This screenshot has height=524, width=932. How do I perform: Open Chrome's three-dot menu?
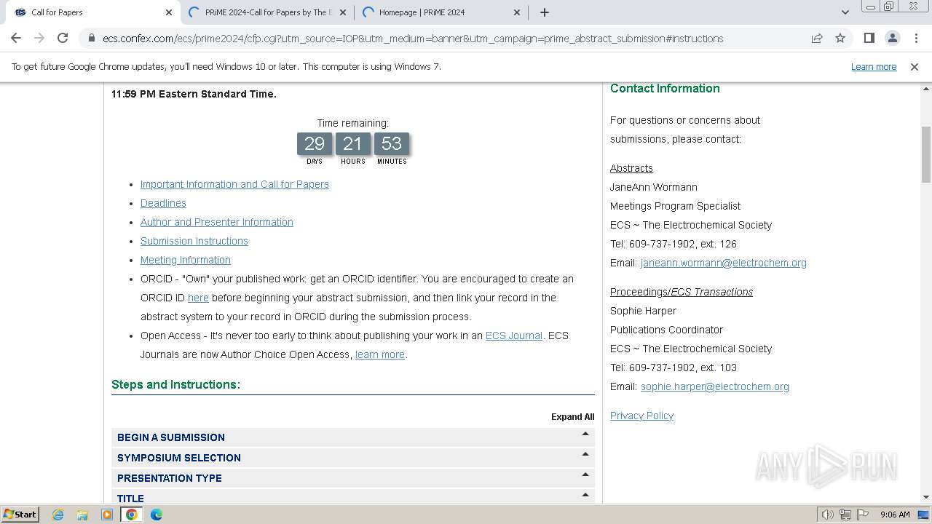click(x=916, y=39)
